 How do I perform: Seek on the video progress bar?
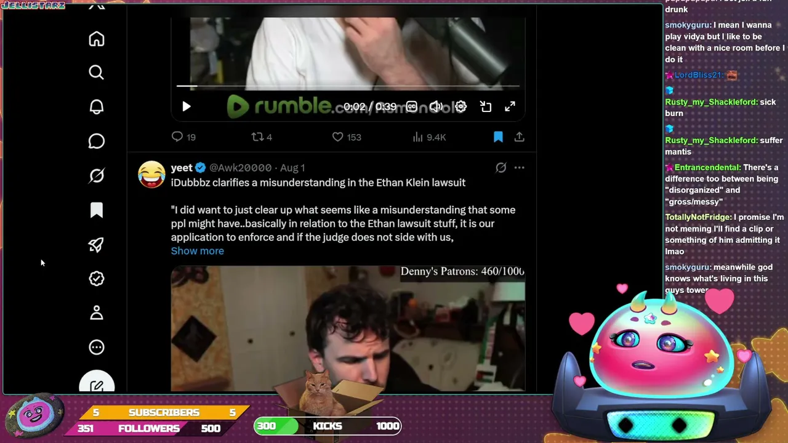tap(348, 86)
